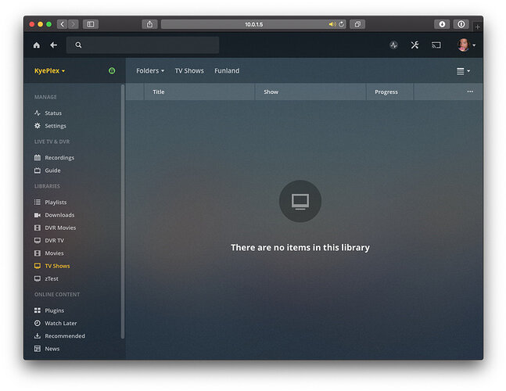Open the Folders view dropdown
This screenshot has width=506, height=391.
[150, 70]
